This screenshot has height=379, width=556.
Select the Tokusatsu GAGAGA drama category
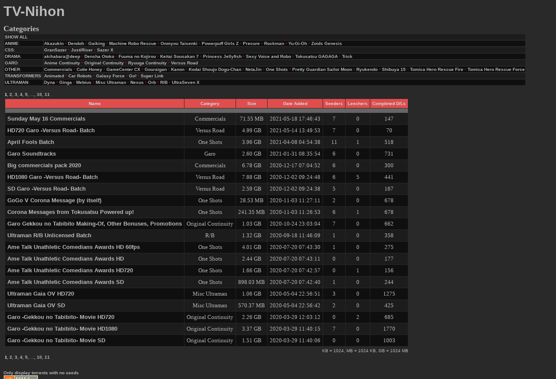coord(317,57)
